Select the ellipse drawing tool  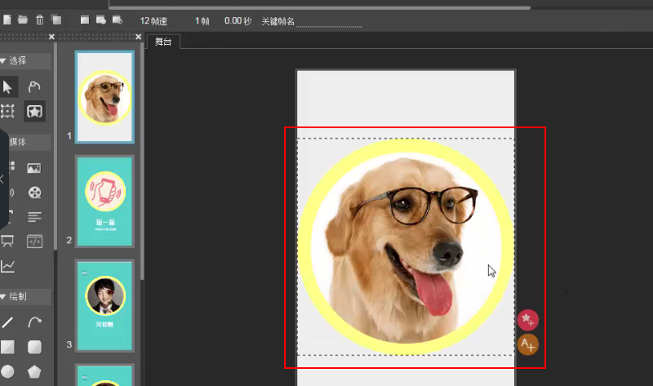pos(7,371)
